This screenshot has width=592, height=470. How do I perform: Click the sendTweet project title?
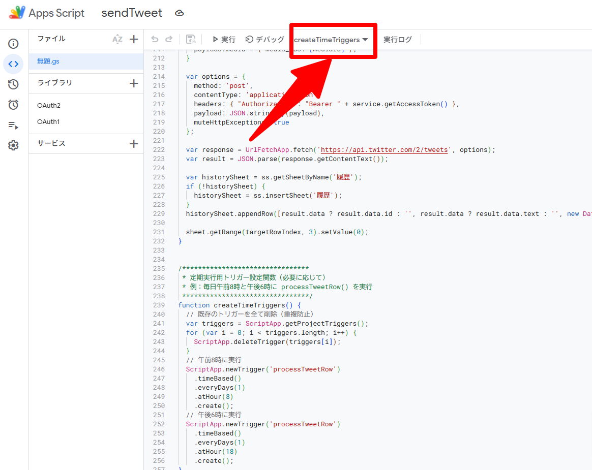132,13
